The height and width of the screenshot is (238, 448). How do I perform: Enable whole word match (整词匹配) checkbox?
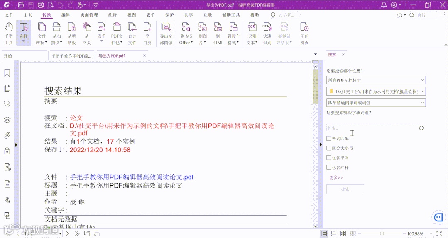click(329, 138)
